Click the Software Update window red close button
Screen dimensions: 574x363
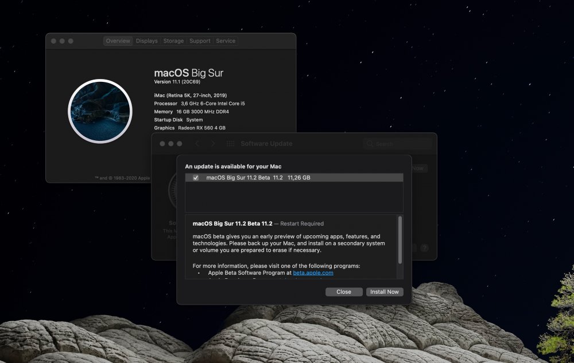[x=162, y=144]
